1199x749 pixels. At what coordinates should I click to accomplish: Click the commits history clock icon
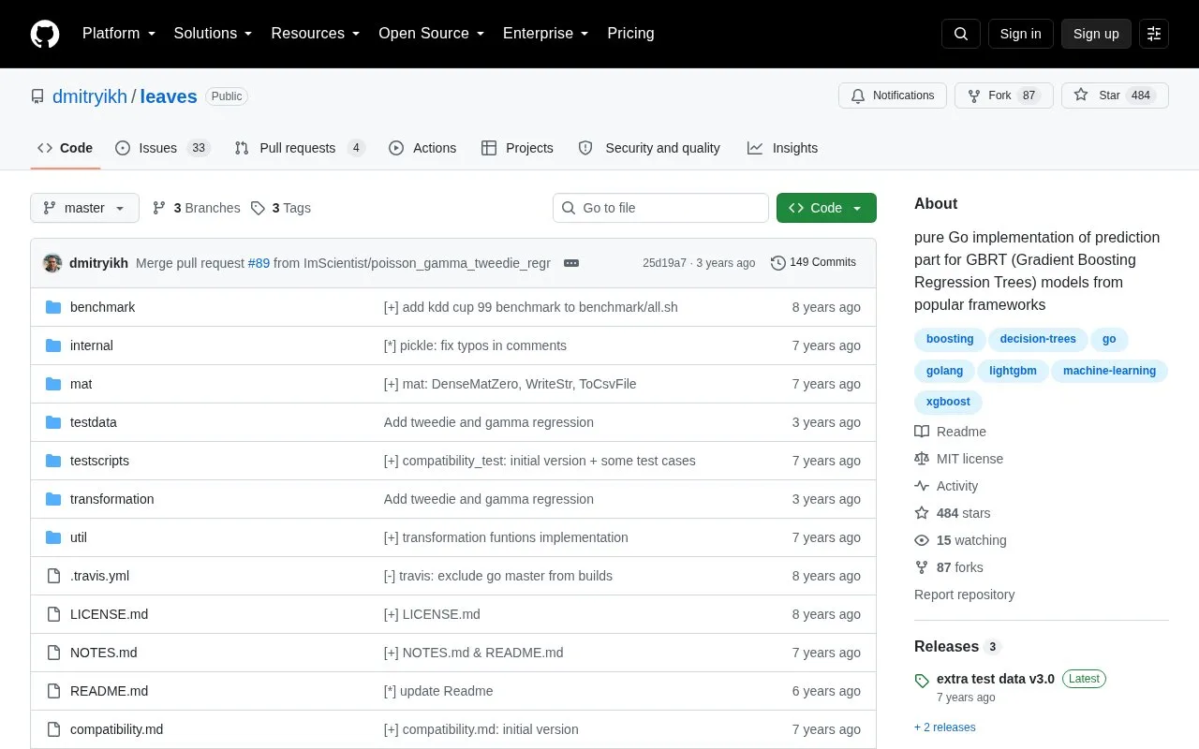pos(778,263)
